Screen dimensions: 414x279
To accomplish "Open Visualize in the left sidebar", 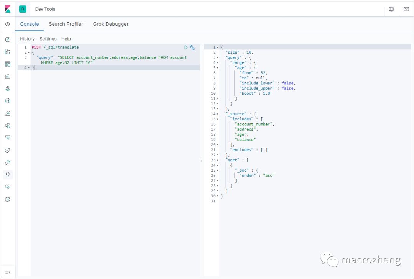I will coord(8,52).
